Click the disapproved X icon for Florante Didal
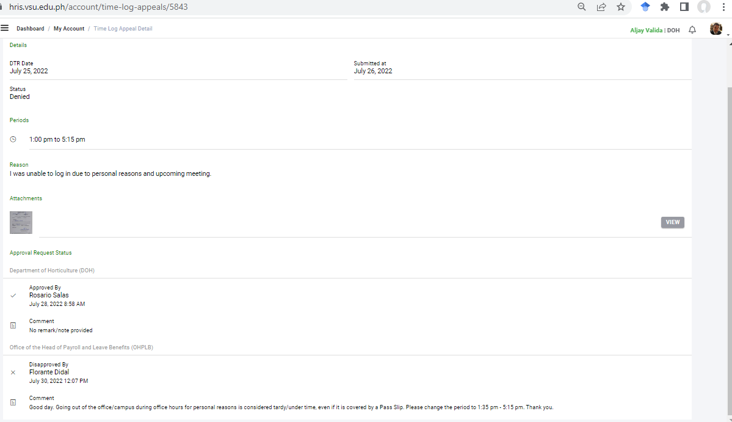 click(13, 373)
